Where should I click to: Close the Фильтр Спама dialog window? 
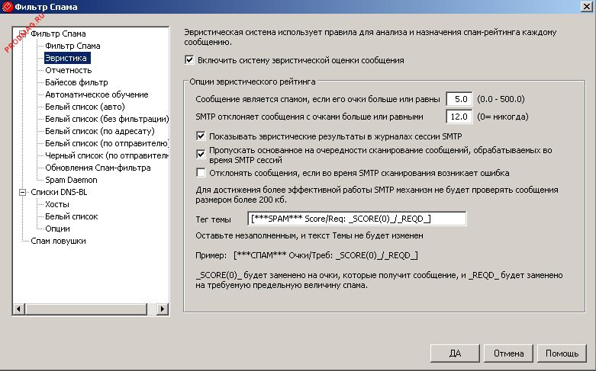tap(585, 7)
